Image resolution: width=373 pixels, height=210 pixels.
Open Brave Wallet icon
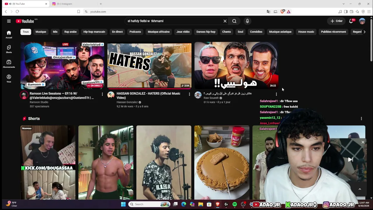[x=351, y=12]
